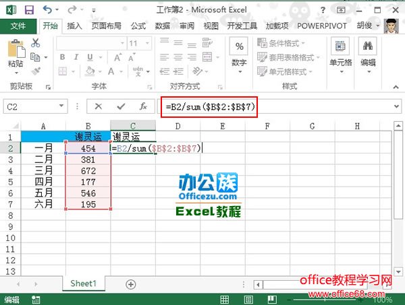The height and width of the screenshot is (305, 405).
Task: Cut selection with scissors icon
Action: [x=35, y=43]
